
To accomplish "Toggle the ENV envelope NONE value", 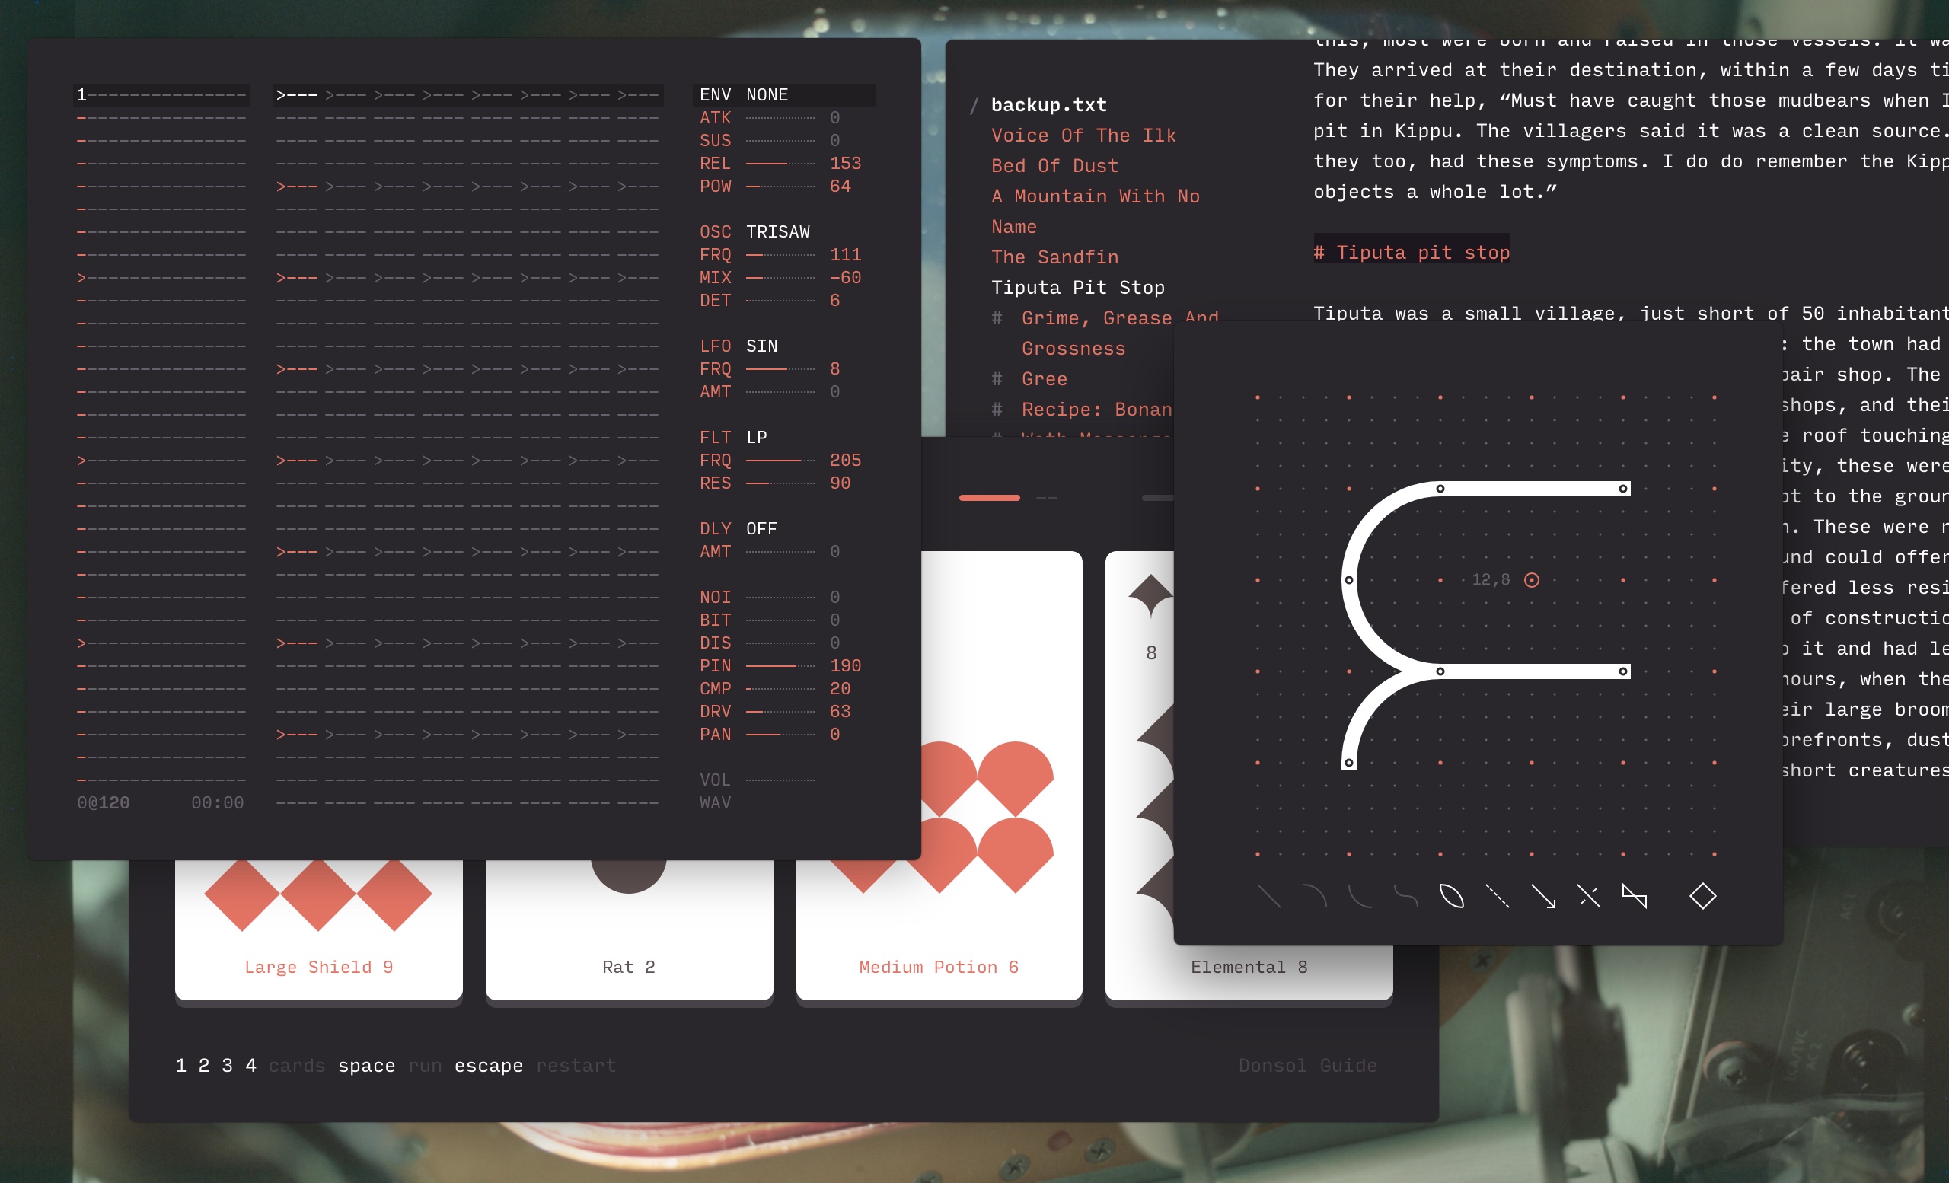I will coord(767,95).
